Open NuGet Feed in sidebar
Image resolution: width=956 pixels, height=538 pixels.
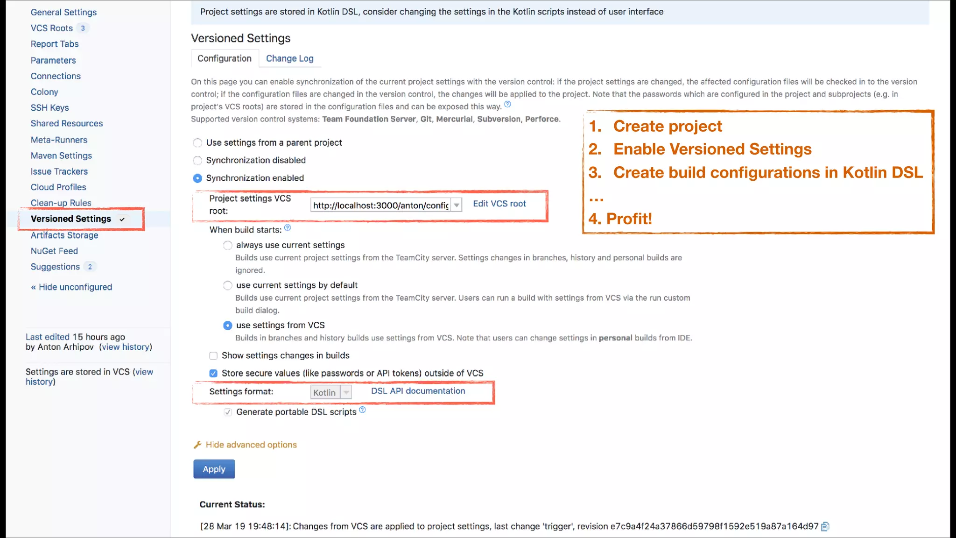coord(54,251)
